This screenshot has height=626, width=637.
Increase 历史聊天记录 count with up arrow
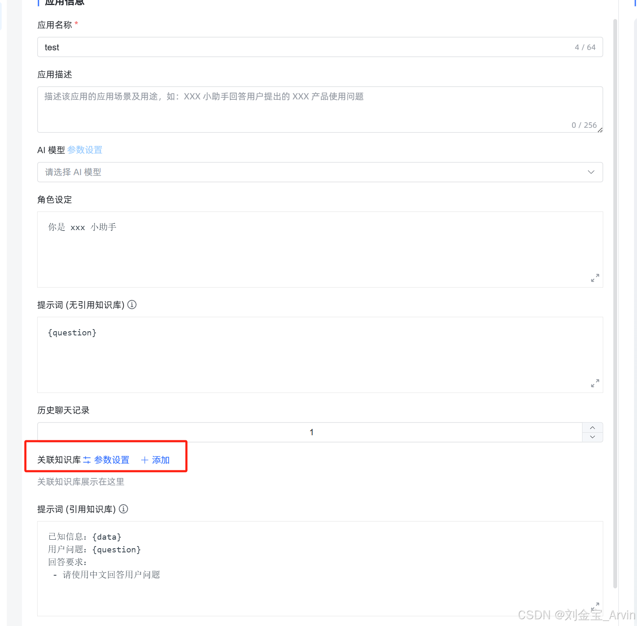(593, 428)
